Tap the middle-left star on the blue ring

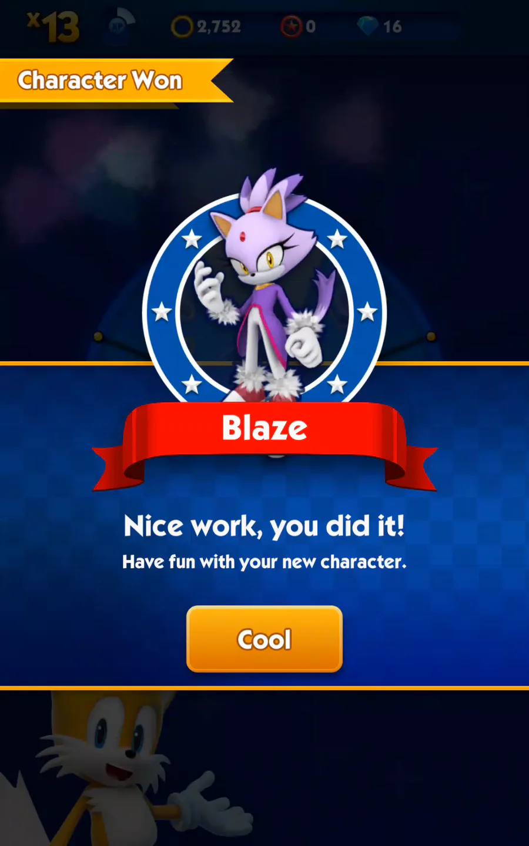(162, 312)
